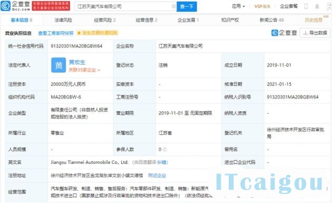Click the 附近企业 link
This screenshot has height=203, width=332.
pos(157,176)
